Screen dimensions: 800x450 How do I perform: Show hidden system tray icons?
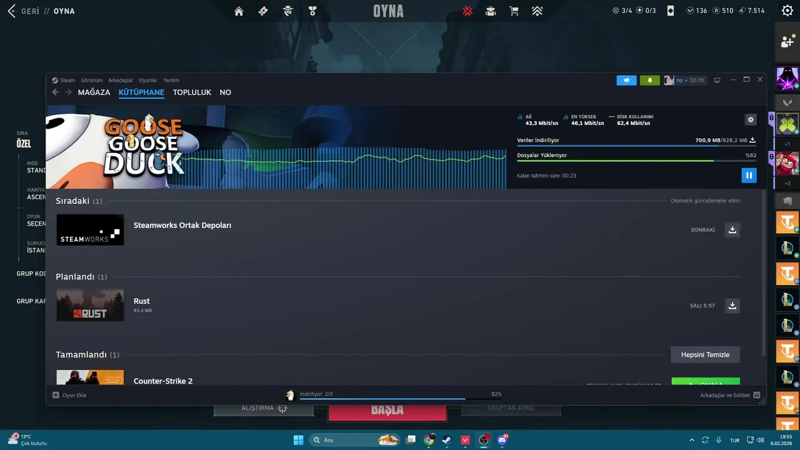click(x=691, y=440)
